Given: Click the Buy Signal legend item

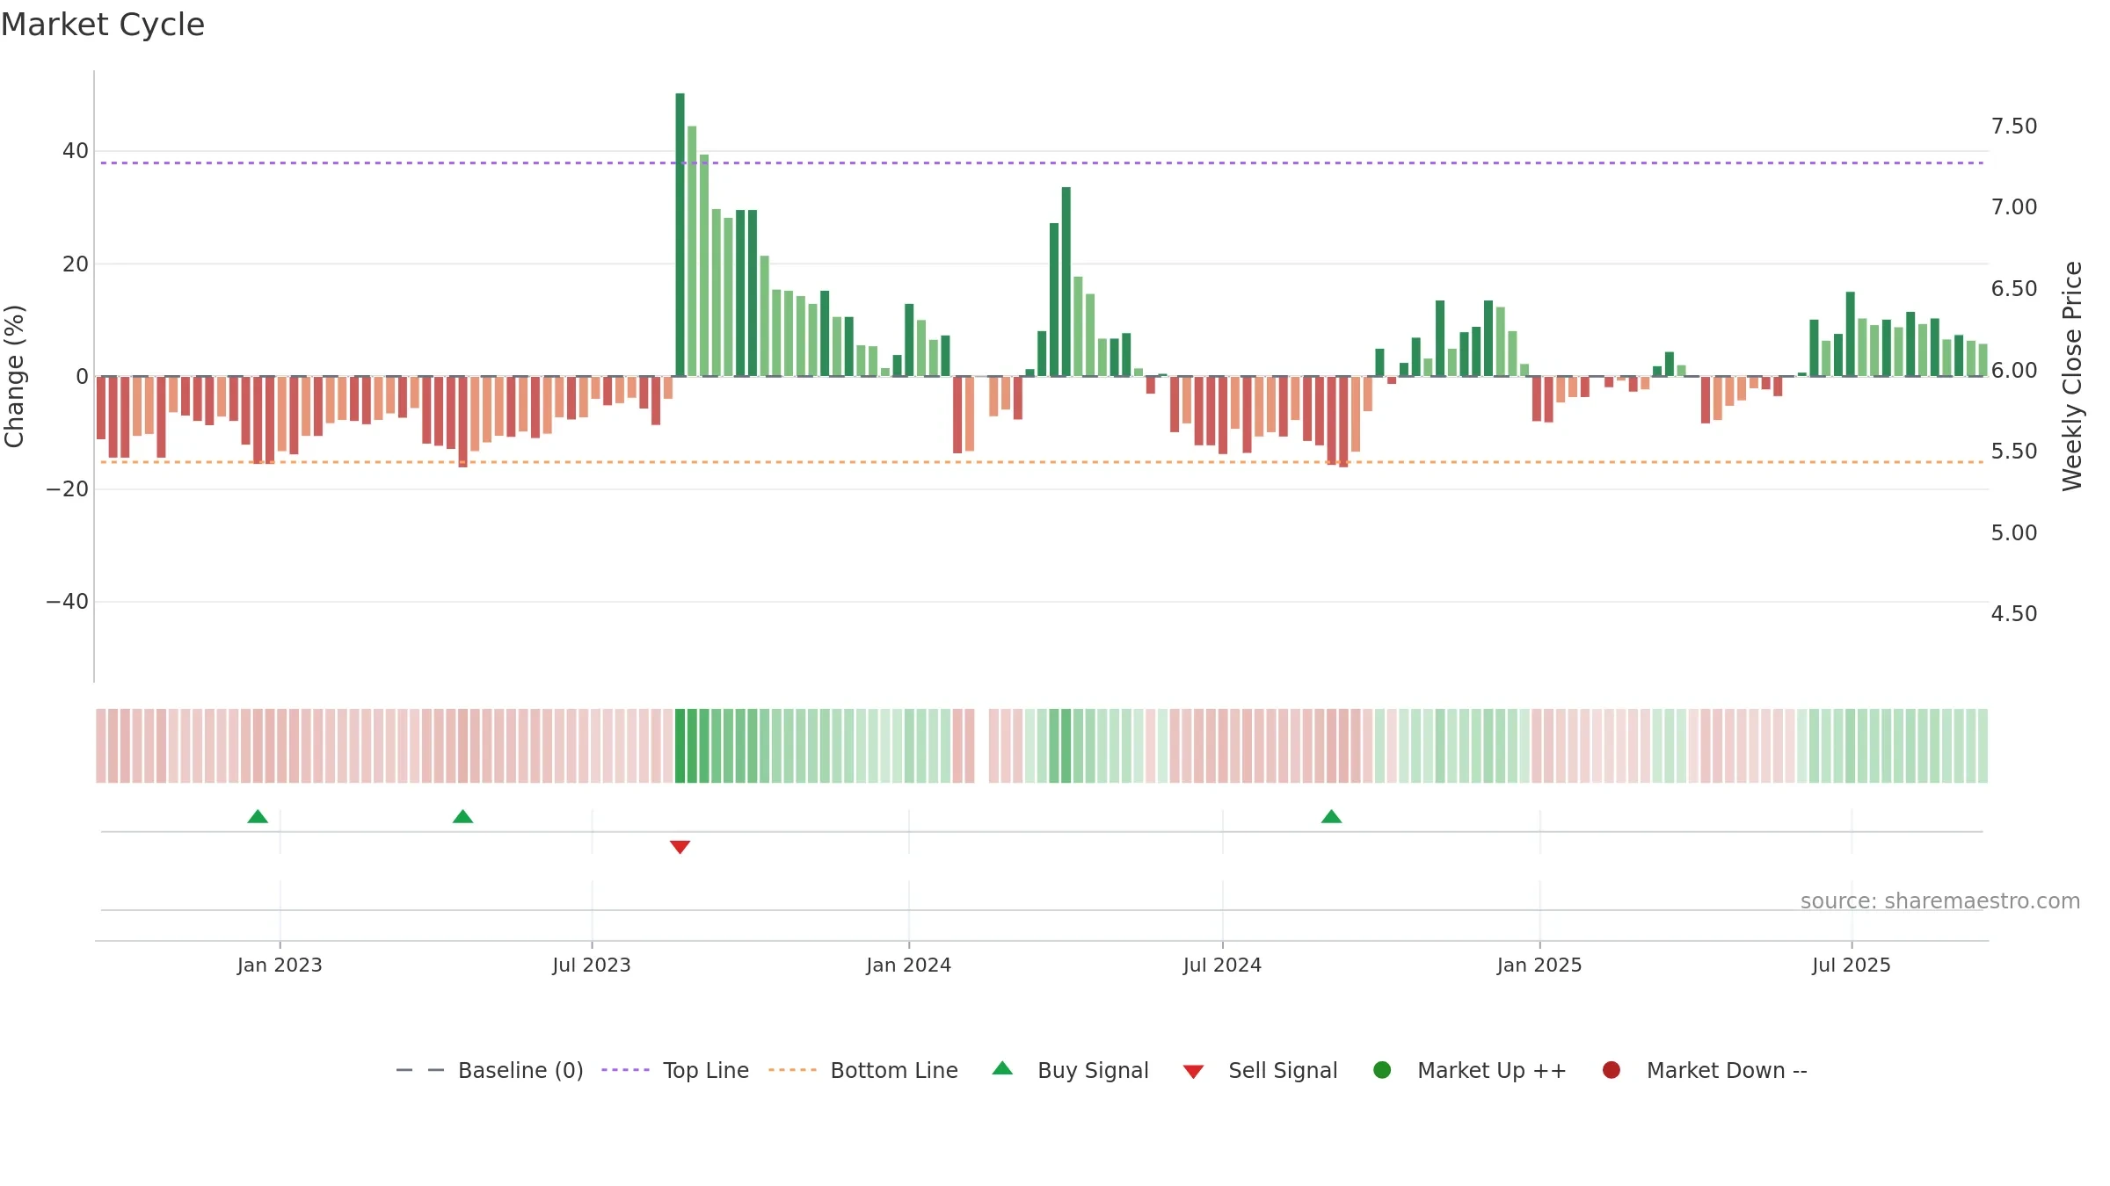Looking at the screenshot, I should (x=1070, y=1070).
